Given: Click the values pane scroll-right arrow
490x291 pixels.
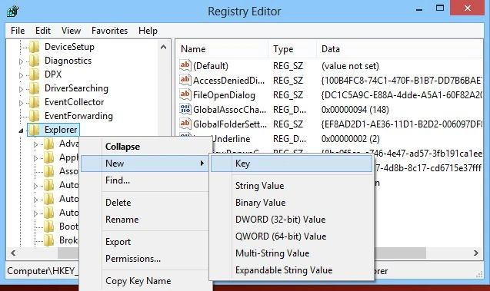Looking at the screenshot, I should pos(476,253).
